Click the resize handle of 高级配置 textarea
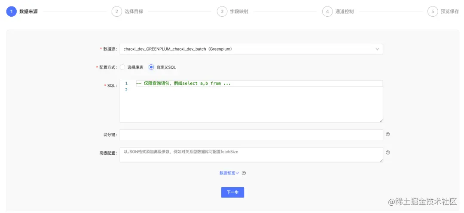 pos(382,160)
